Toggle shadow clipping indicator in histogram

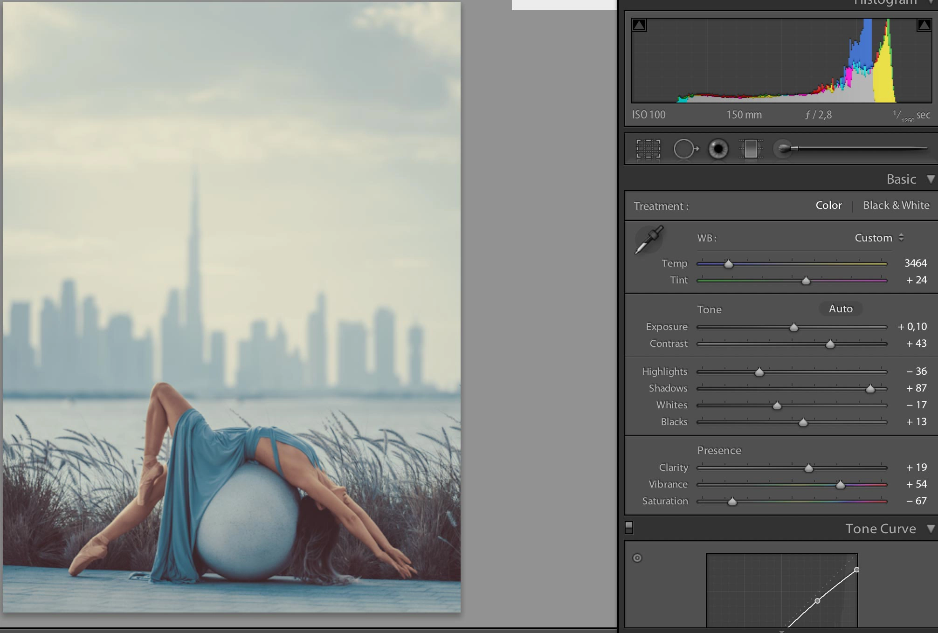pos(639,25)
